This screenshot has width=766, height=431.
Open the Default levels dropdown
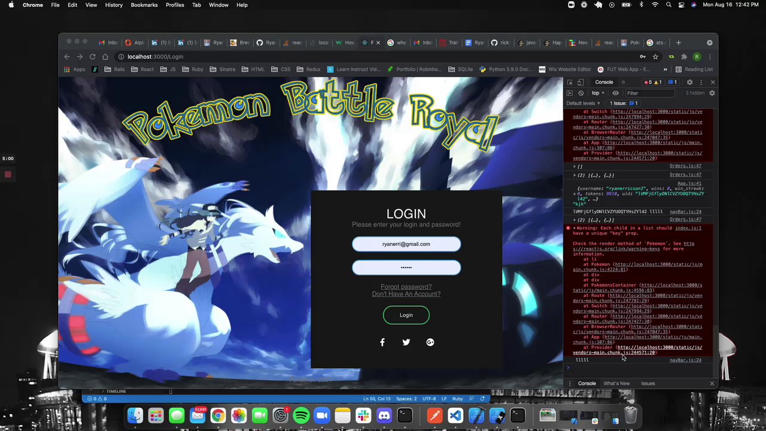(x=583, y=104)
